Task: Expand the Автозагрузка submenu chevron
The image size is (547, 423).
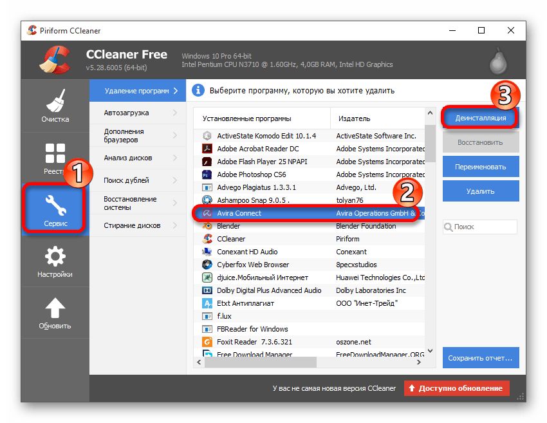Action: [175, 113]
